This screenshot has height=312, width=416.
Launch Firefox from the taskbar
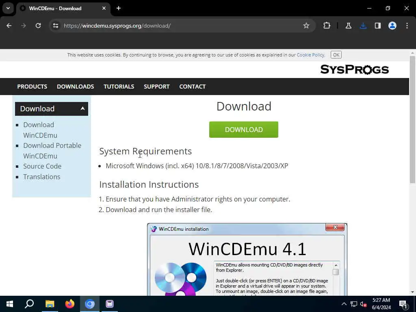70,304
